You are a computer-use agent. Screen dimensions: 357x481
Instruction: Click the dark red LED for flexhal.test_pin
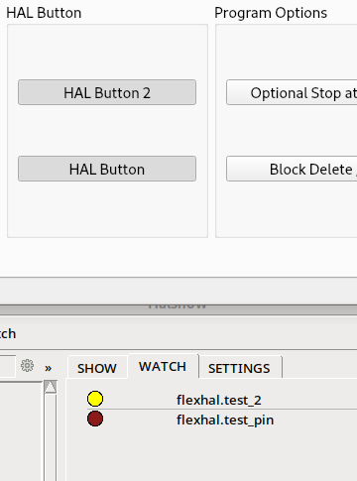coord(95,419)
